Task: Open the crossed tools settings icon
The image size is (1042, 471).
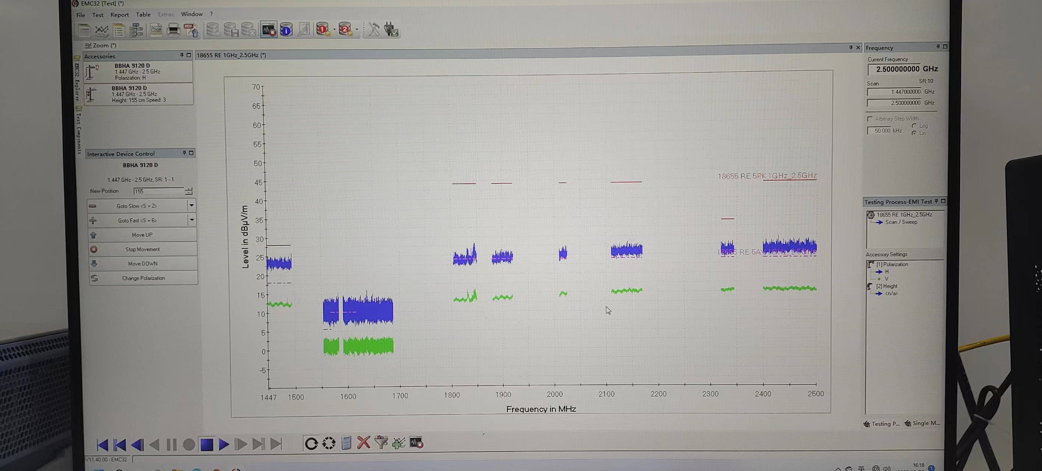Action: pos(374,29)
